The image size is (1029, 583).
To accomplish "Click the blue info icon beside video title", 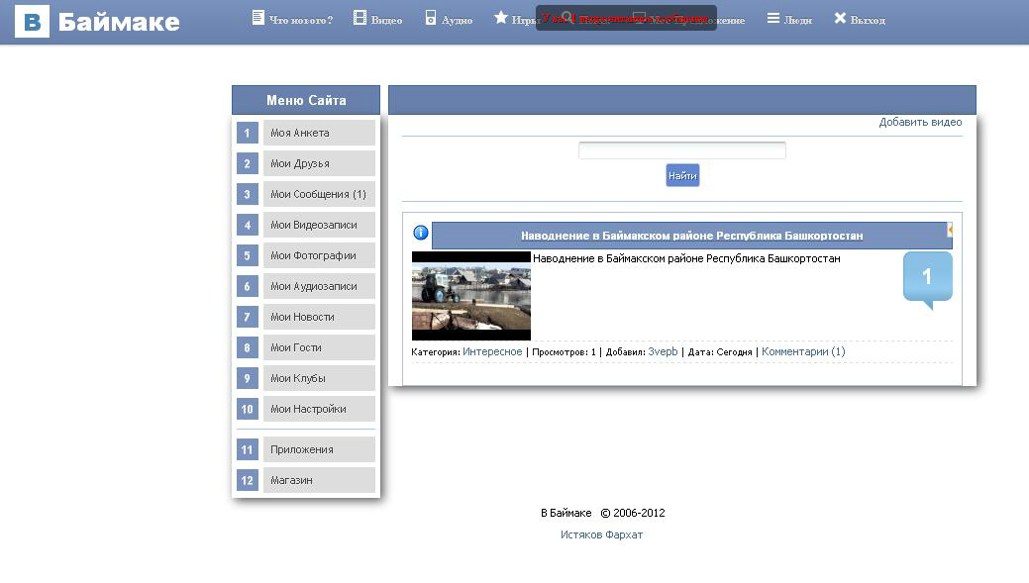I will click(x=421, y=233).
